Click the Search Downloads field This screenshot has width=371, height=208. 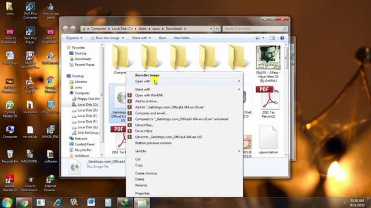pyautogui.click(x=255, y=29)
